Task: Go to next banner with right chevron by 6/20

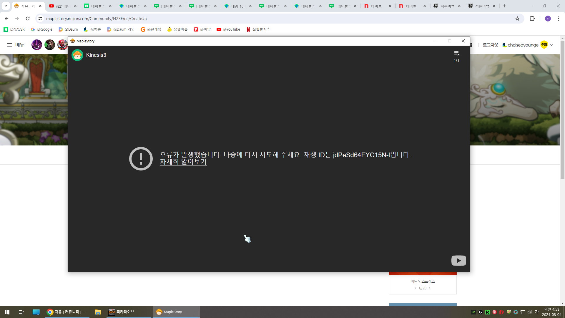Action: point(430,288)
